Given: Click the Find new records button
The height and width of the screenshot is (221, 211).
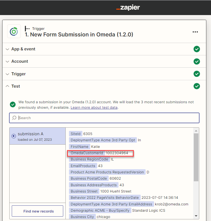Looking at the screenshot, I should 37,211.
